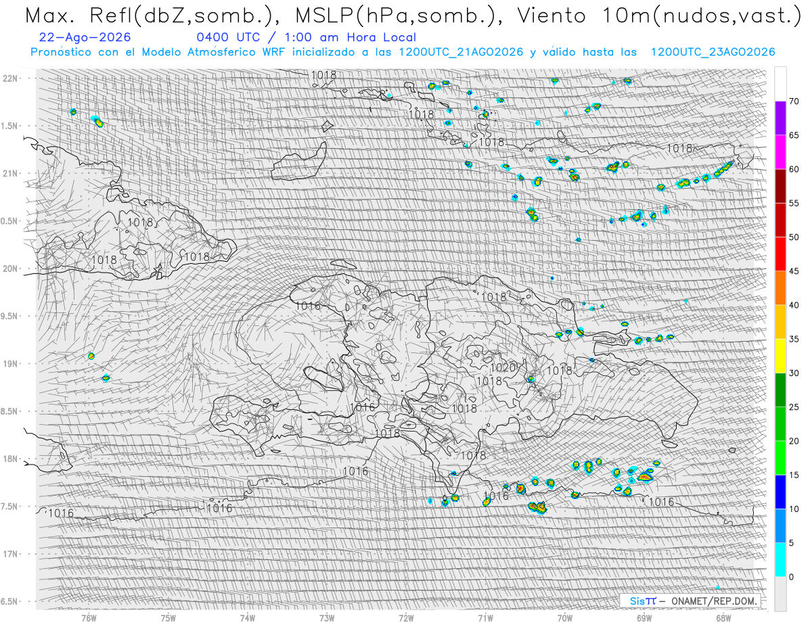
Task: Click the '19N' latitude axis label
Action: coord(10,363)
